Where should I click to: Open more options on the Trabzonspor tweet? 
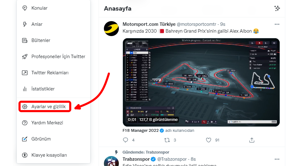(277, 159)
